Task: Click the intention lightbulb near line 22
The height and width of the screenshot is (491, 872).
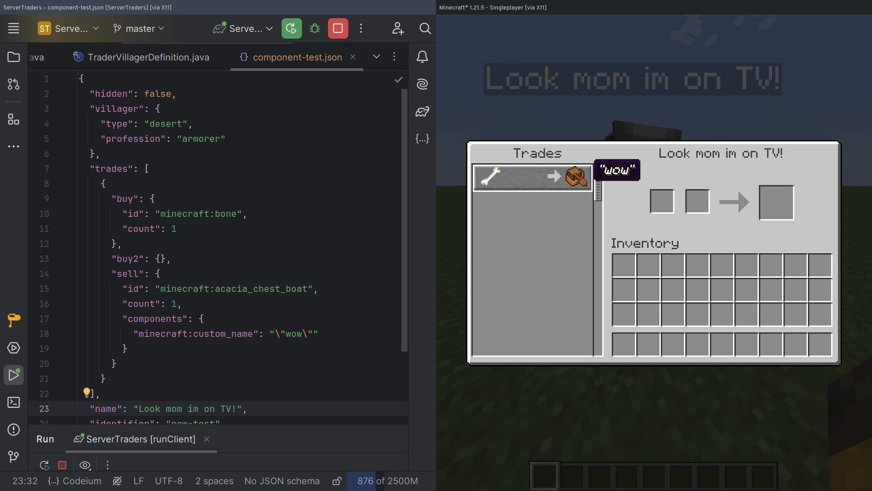Action: [86, 391]
